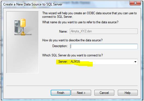Click the "Which SQL Server" question text

pos(73,55)
